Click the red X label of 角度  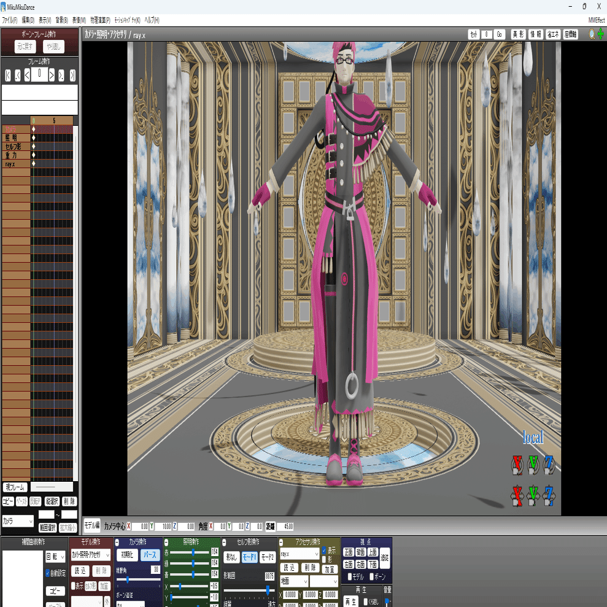pos(211,526)
